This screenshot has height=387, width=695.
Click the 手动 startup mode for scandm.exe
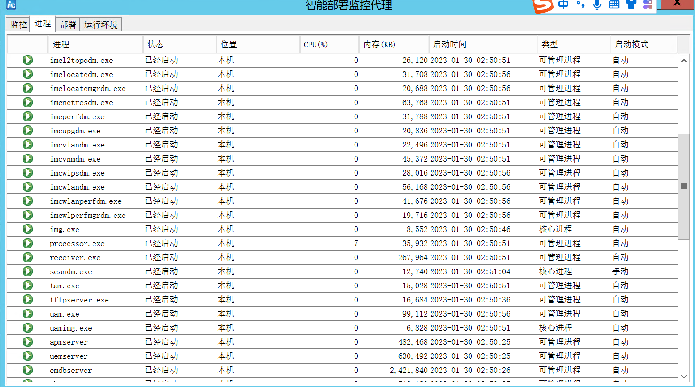(x=620, y=271)
